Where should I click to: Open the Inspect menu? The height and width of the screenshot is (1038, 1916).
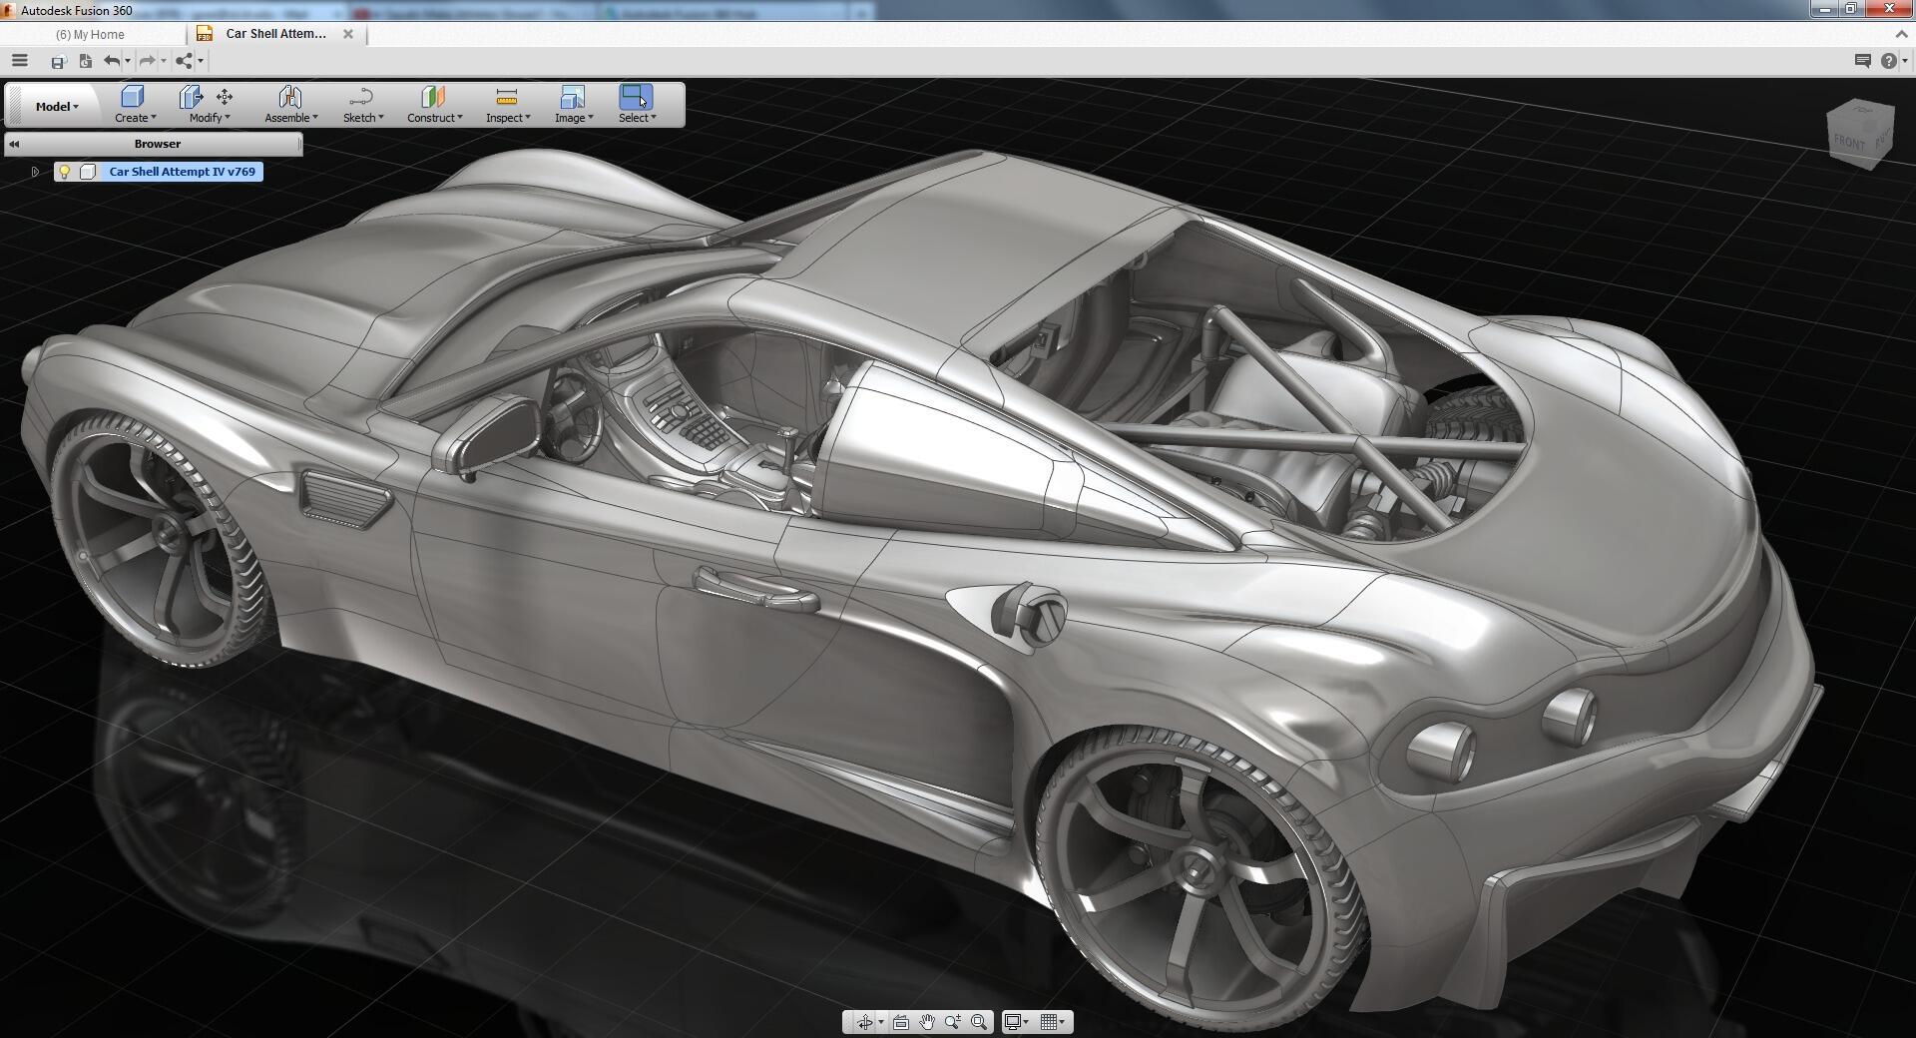(508, 118)
